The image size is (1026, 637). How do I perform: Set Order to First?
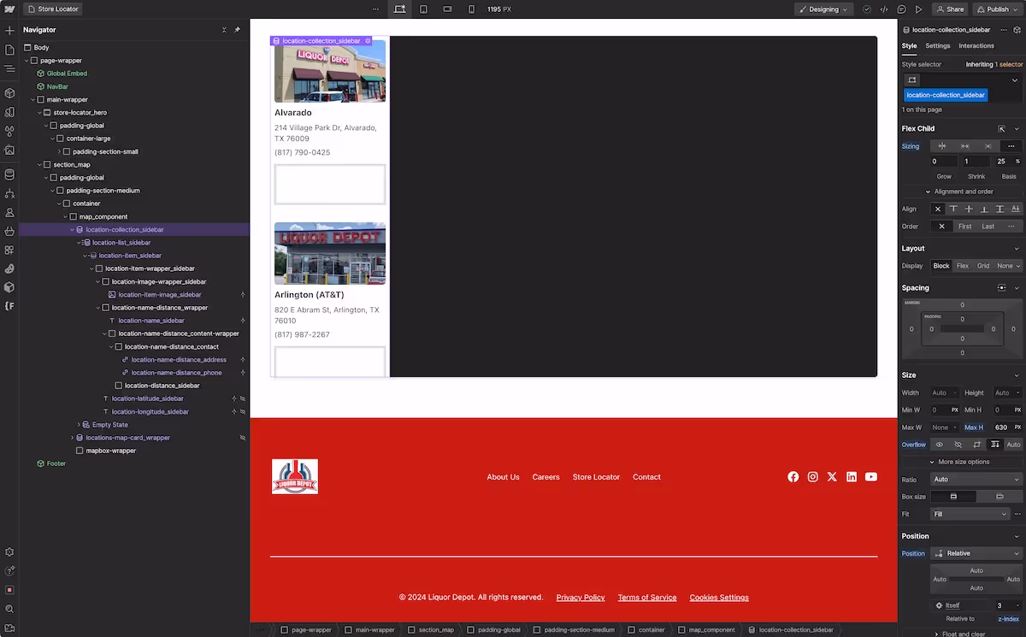tap(964, 227)
